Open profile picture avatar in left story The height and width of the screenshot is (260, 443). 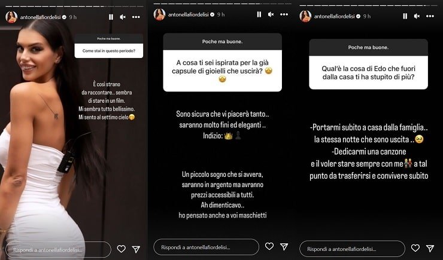pos(11,17)
